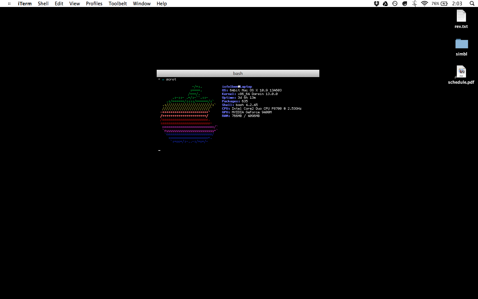Click the 'Packages: 635' line

[235, 101]
